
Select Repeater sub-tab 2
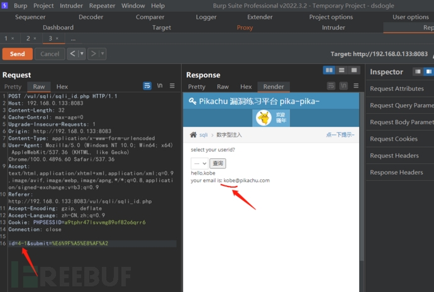(x=28, y=38)
